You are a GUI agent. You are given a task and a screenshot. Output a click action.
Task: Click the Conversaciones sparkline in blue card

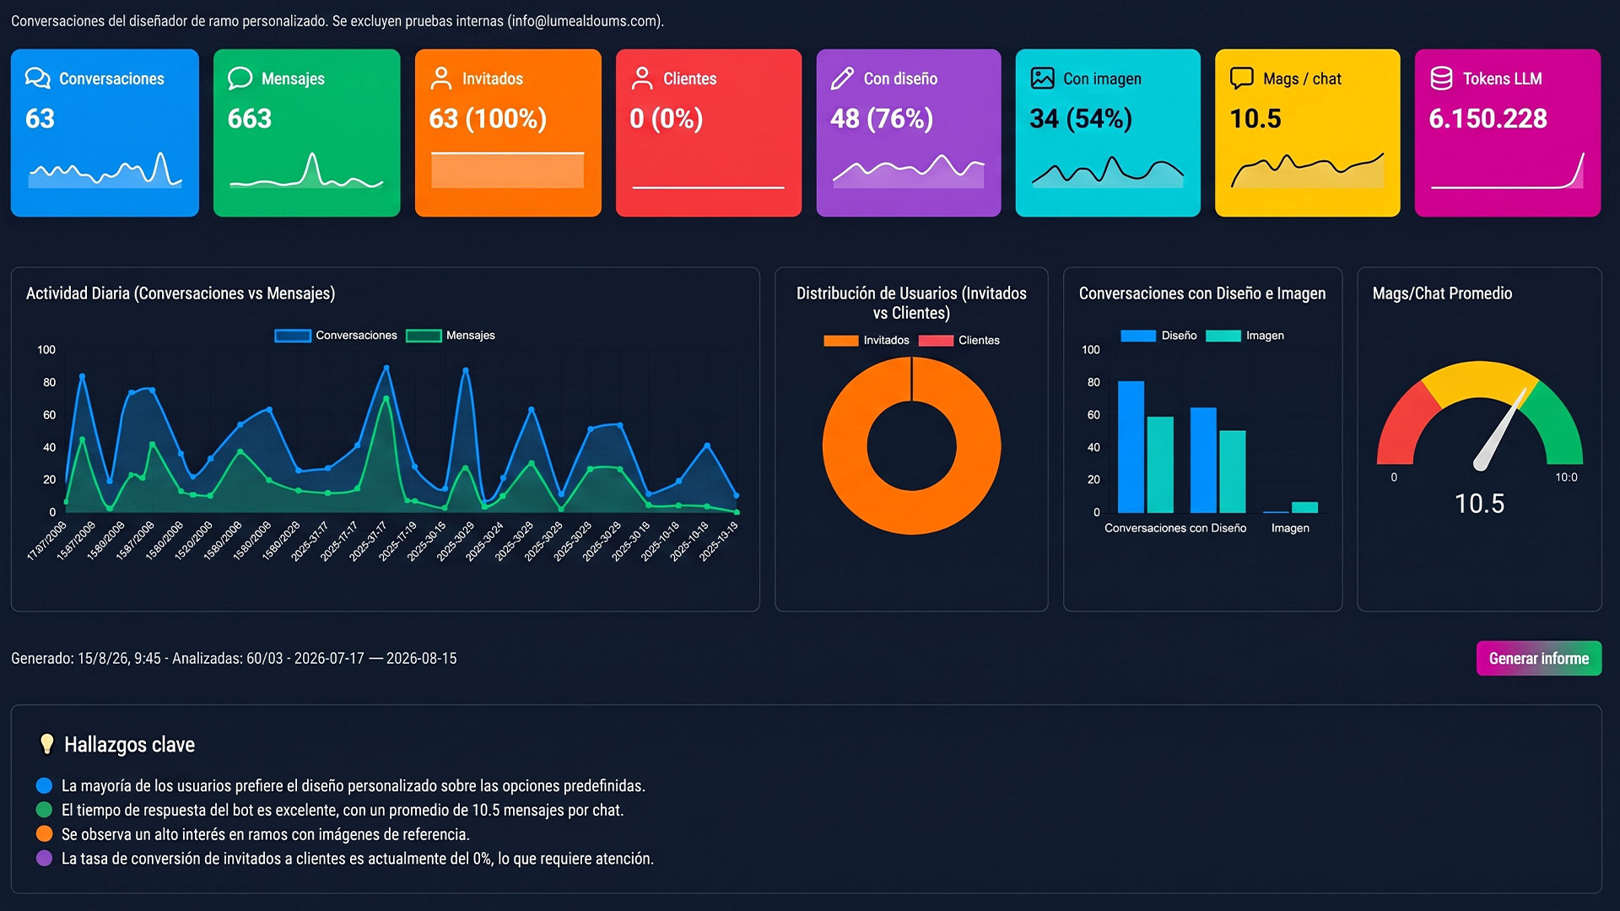(x=105, y=170)
